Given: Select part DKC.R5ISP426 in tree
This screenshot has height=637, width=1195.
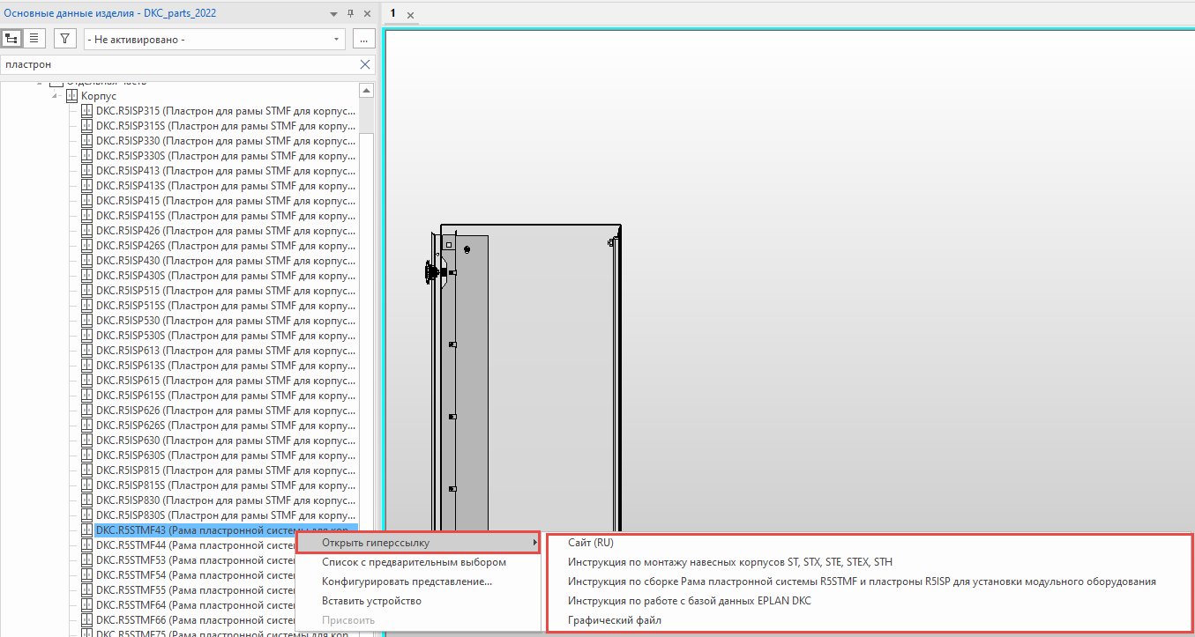Looking at the screenshot, I should pos(226,231).
